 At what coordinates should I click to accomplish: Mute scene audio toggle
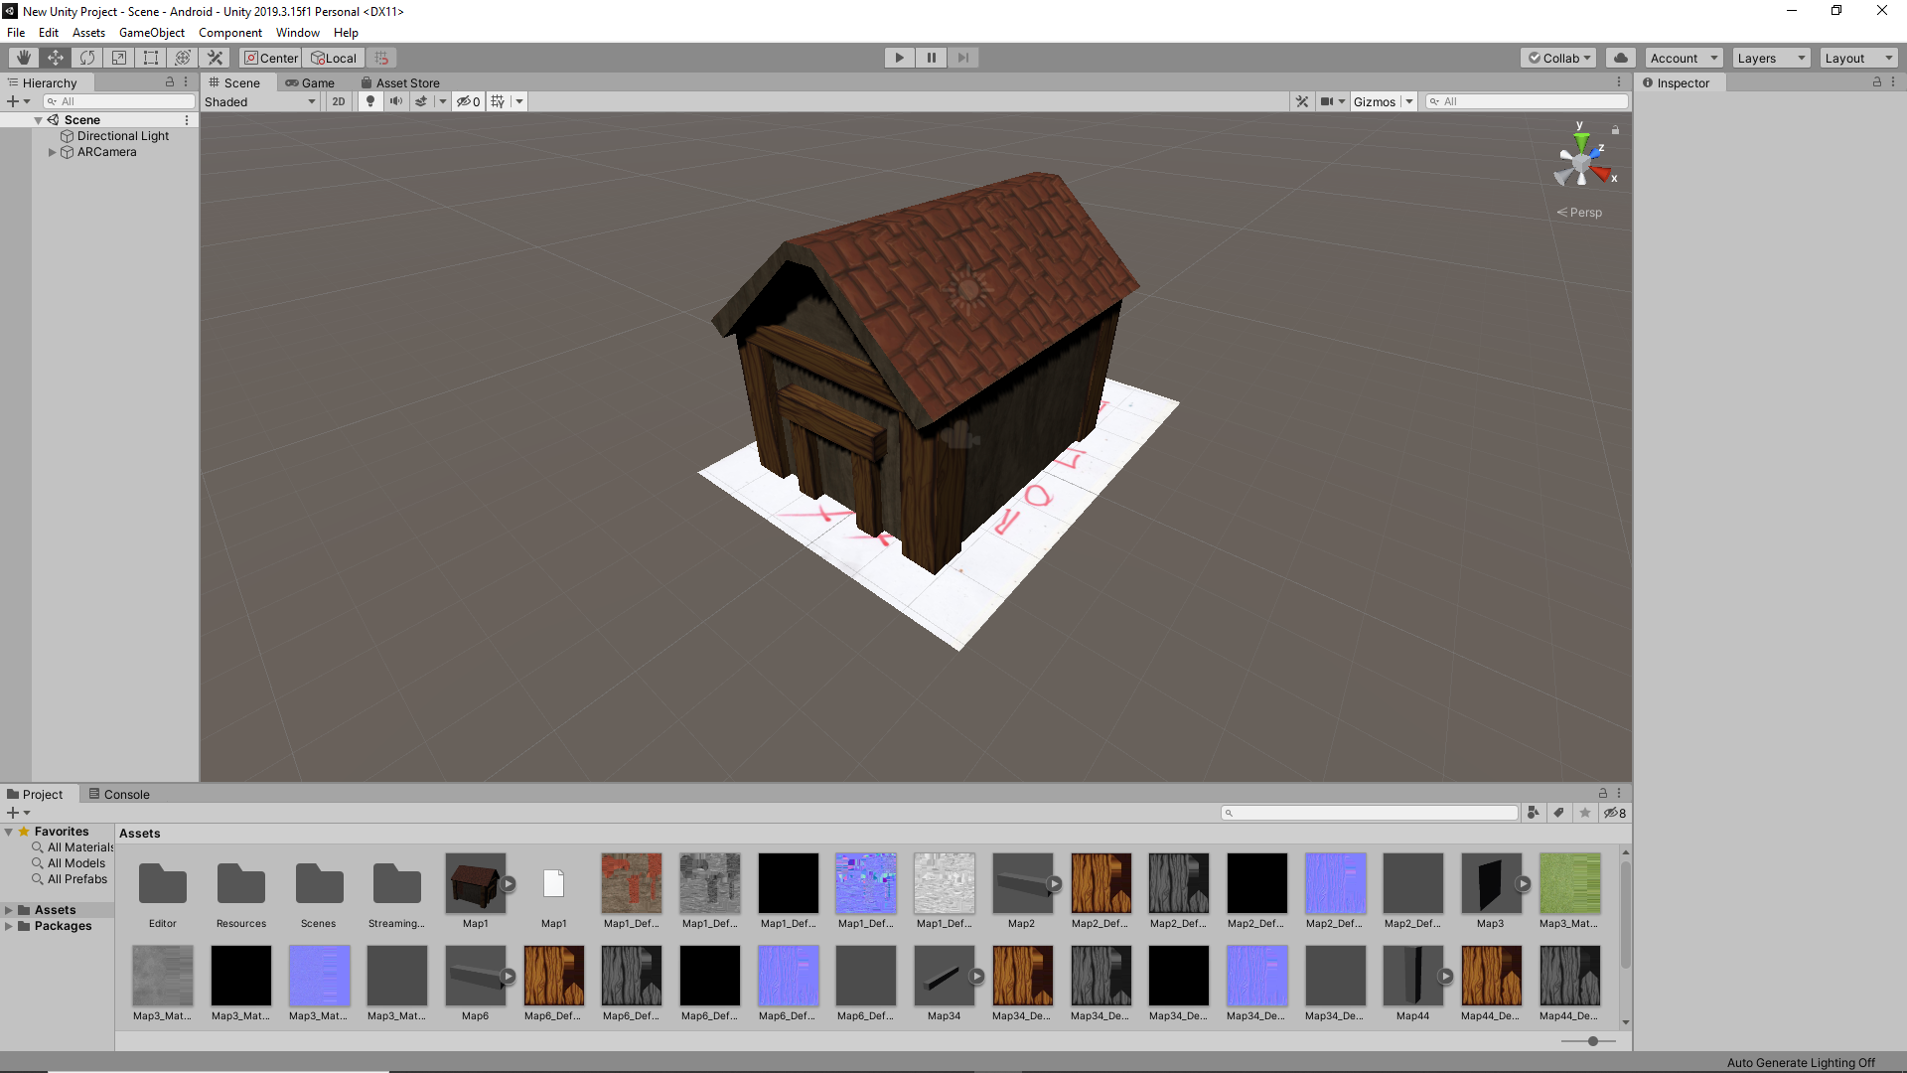(x=395, y=101)
